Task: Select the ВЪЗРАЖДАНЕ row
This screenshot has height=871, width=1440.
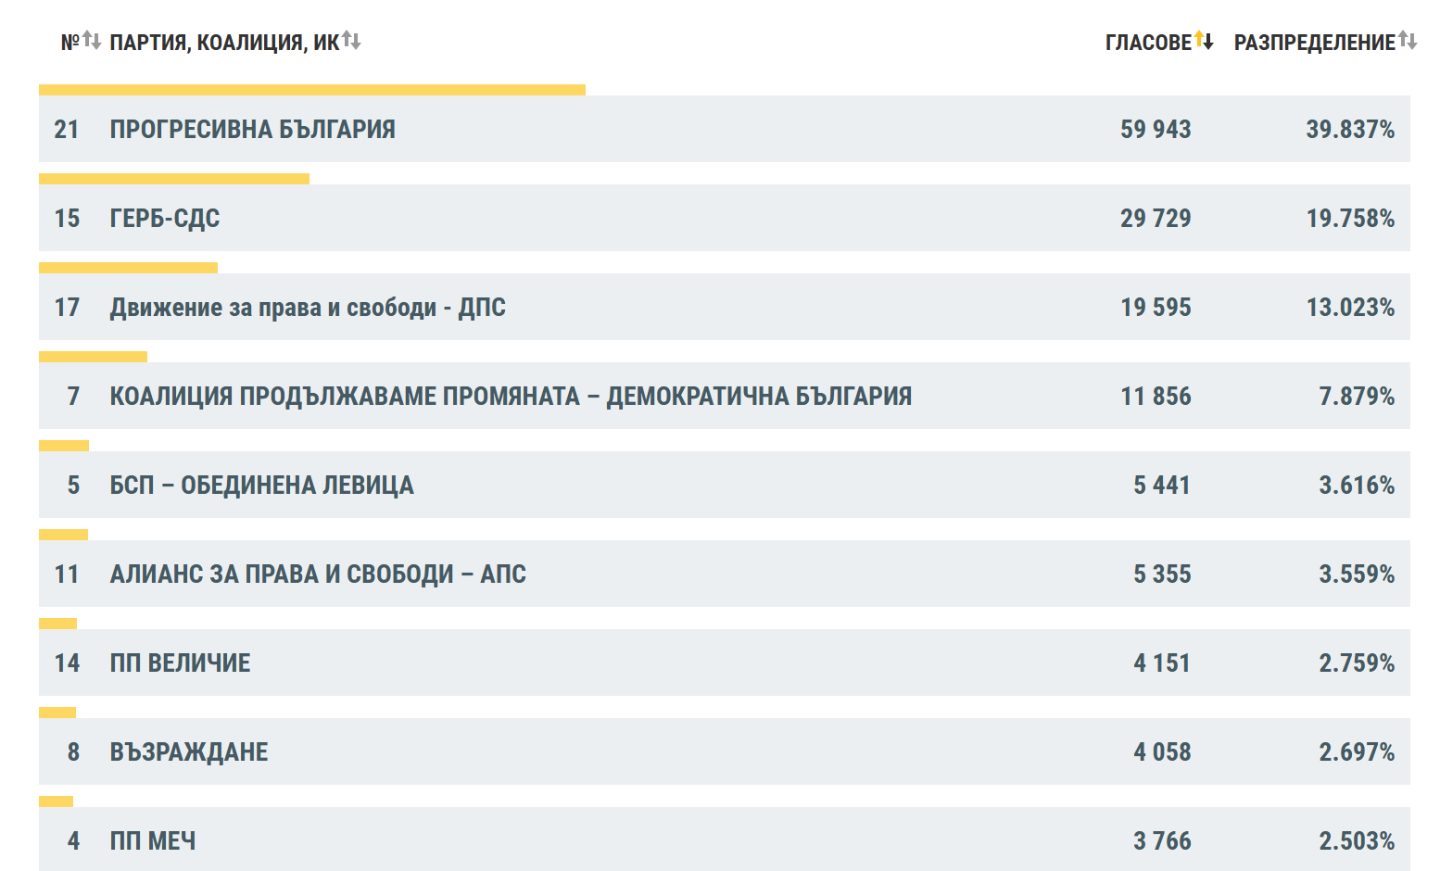Action: [x=725, y=751]
